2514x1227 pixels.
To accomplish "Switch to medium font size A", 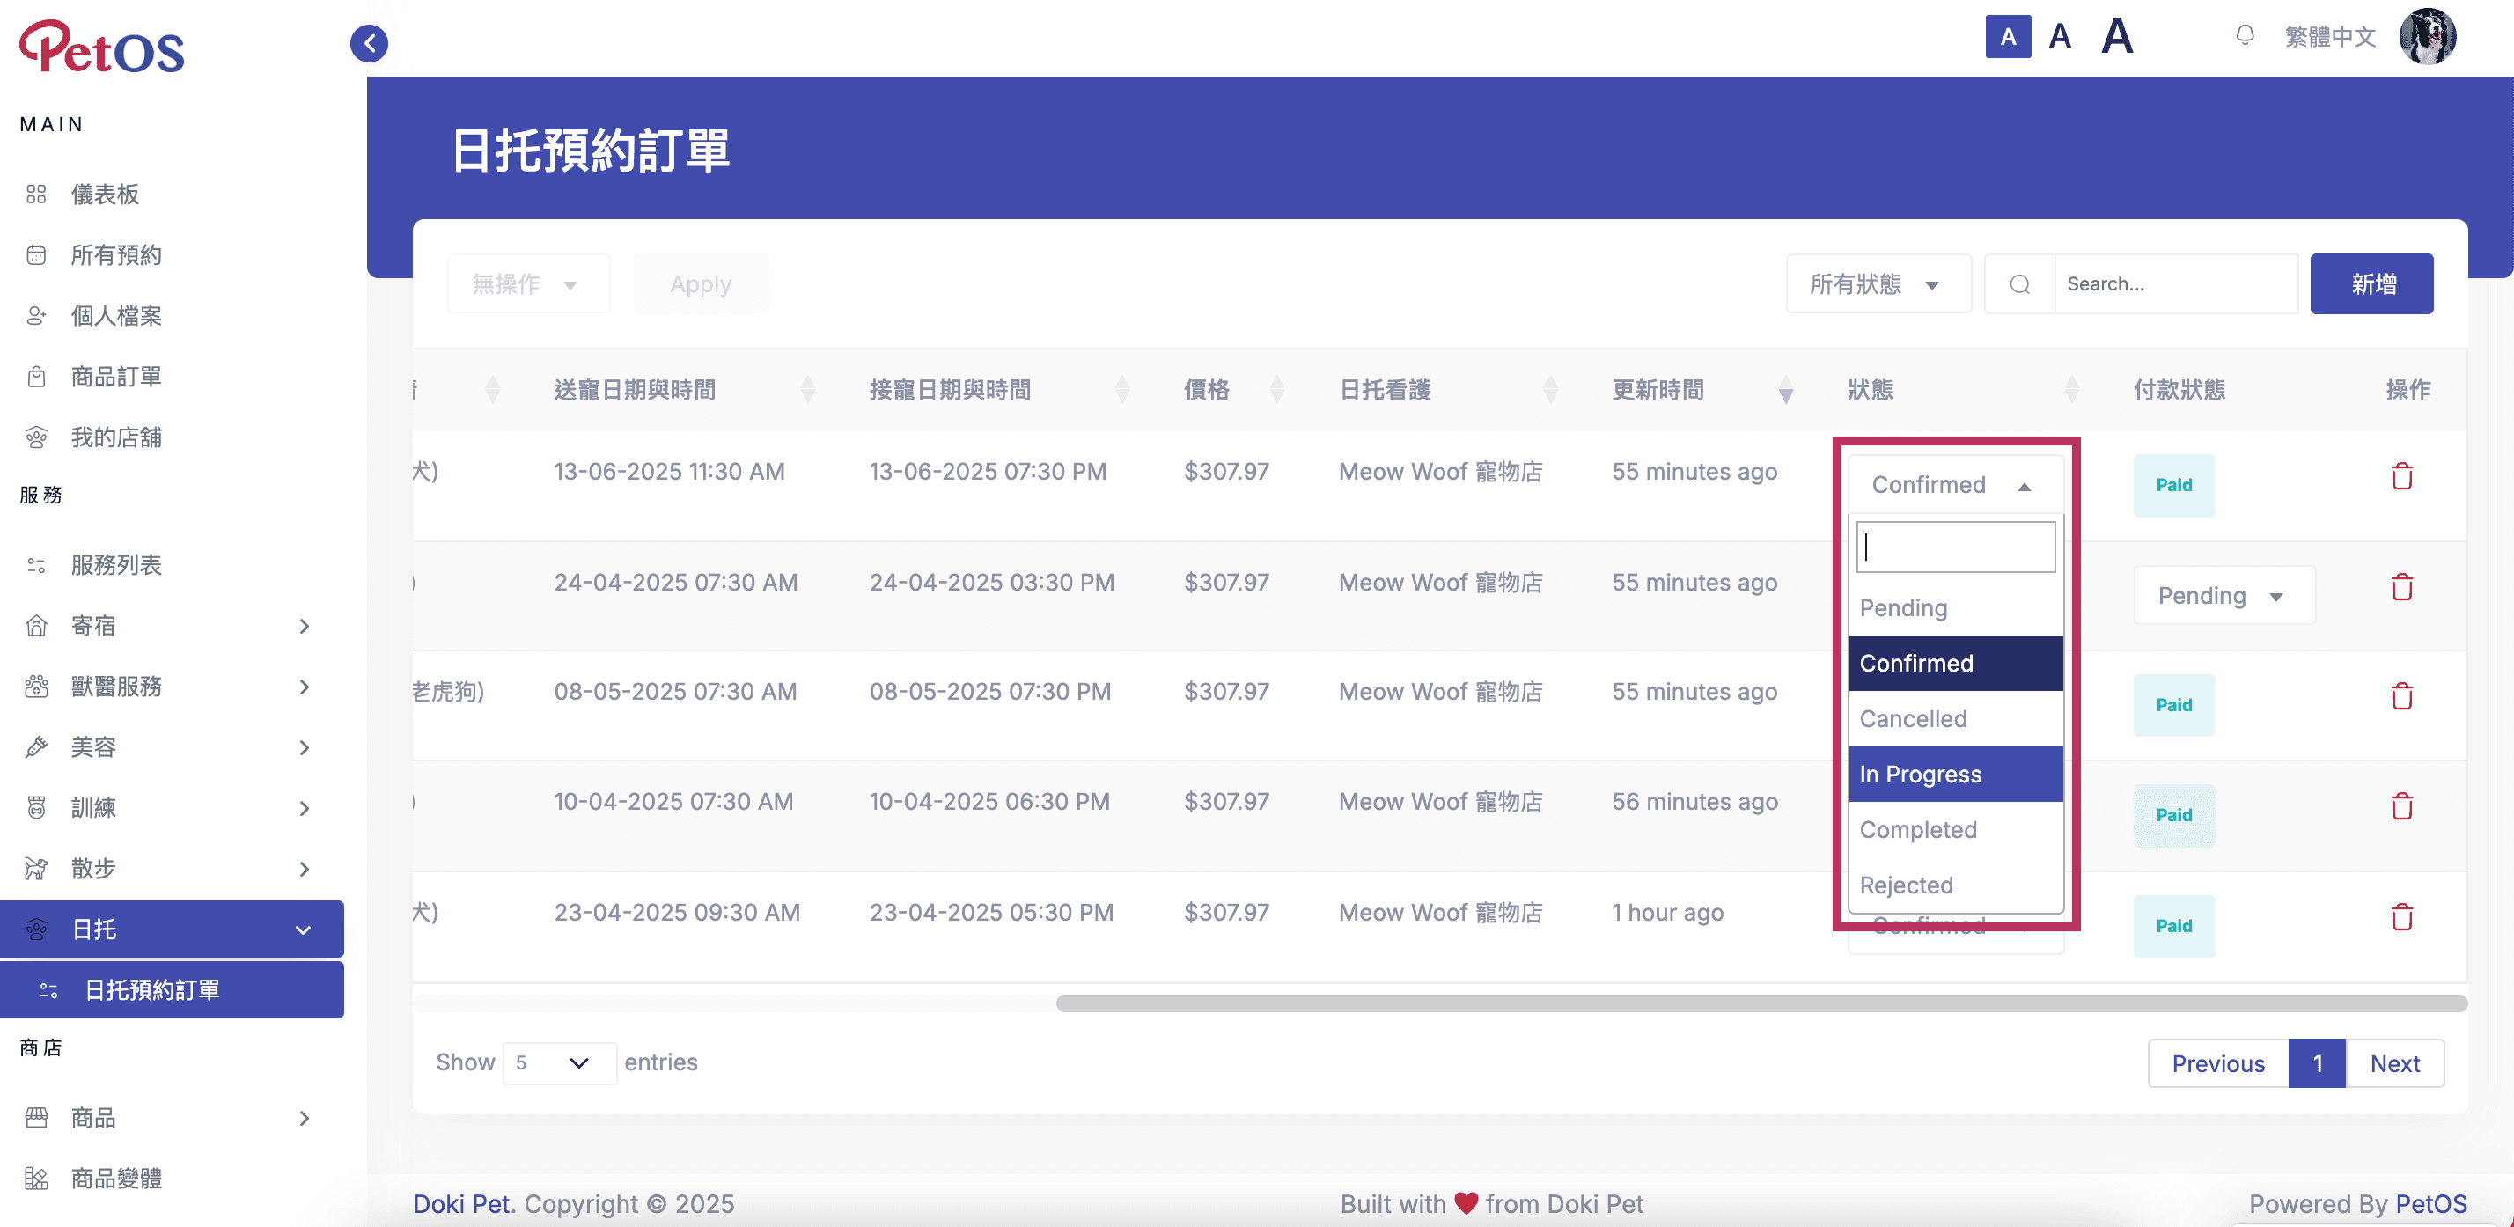I will [2060, 37].
